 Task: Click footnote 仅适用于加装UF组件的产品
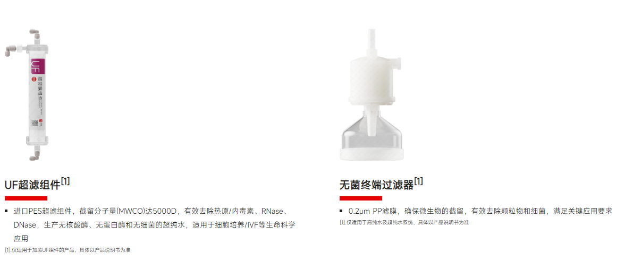click(67, 250)
